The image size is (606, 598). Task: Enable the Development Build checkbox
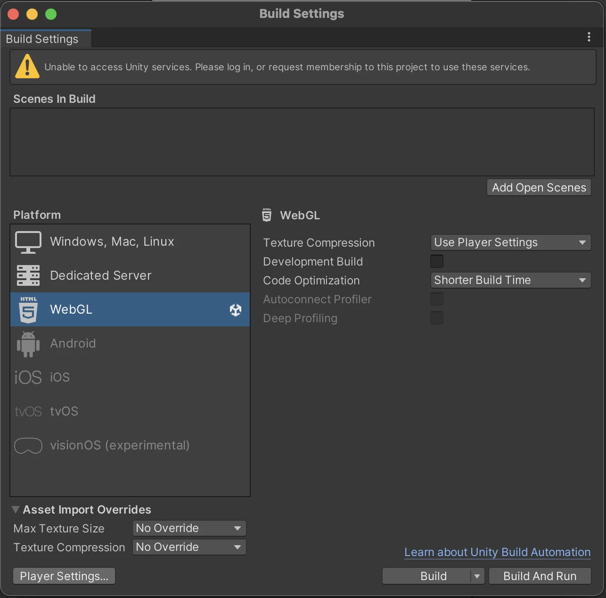tap(437, 261)
